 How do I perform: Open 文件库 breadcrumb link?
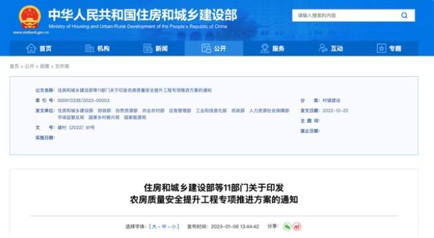pos(62,66)
